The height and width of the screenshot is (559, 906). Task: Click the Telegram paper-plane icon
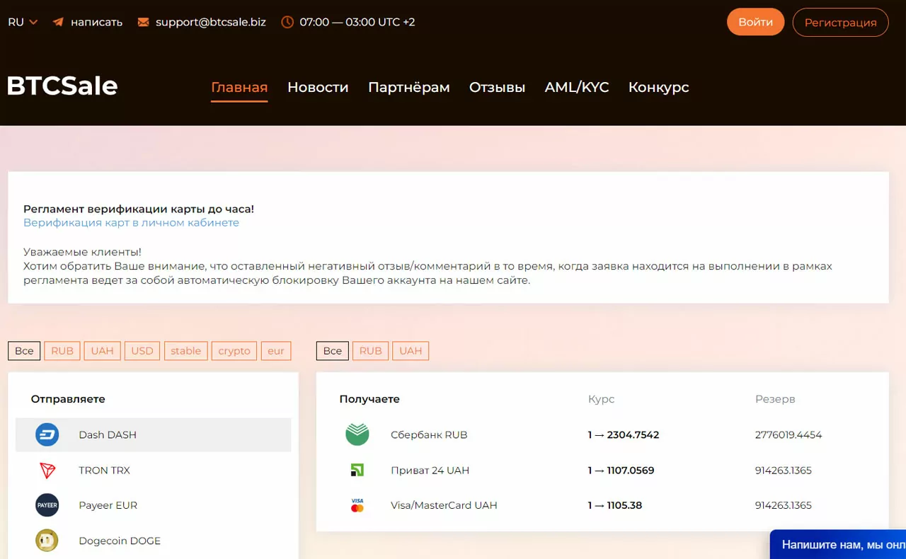click(x=58, y=22)
